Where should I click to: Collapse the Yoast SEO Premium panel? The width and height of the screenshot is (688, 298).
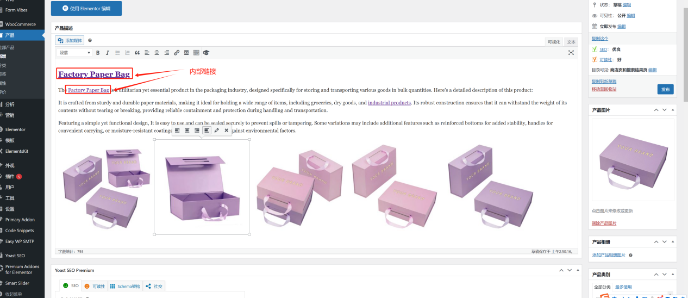point(578,270)
